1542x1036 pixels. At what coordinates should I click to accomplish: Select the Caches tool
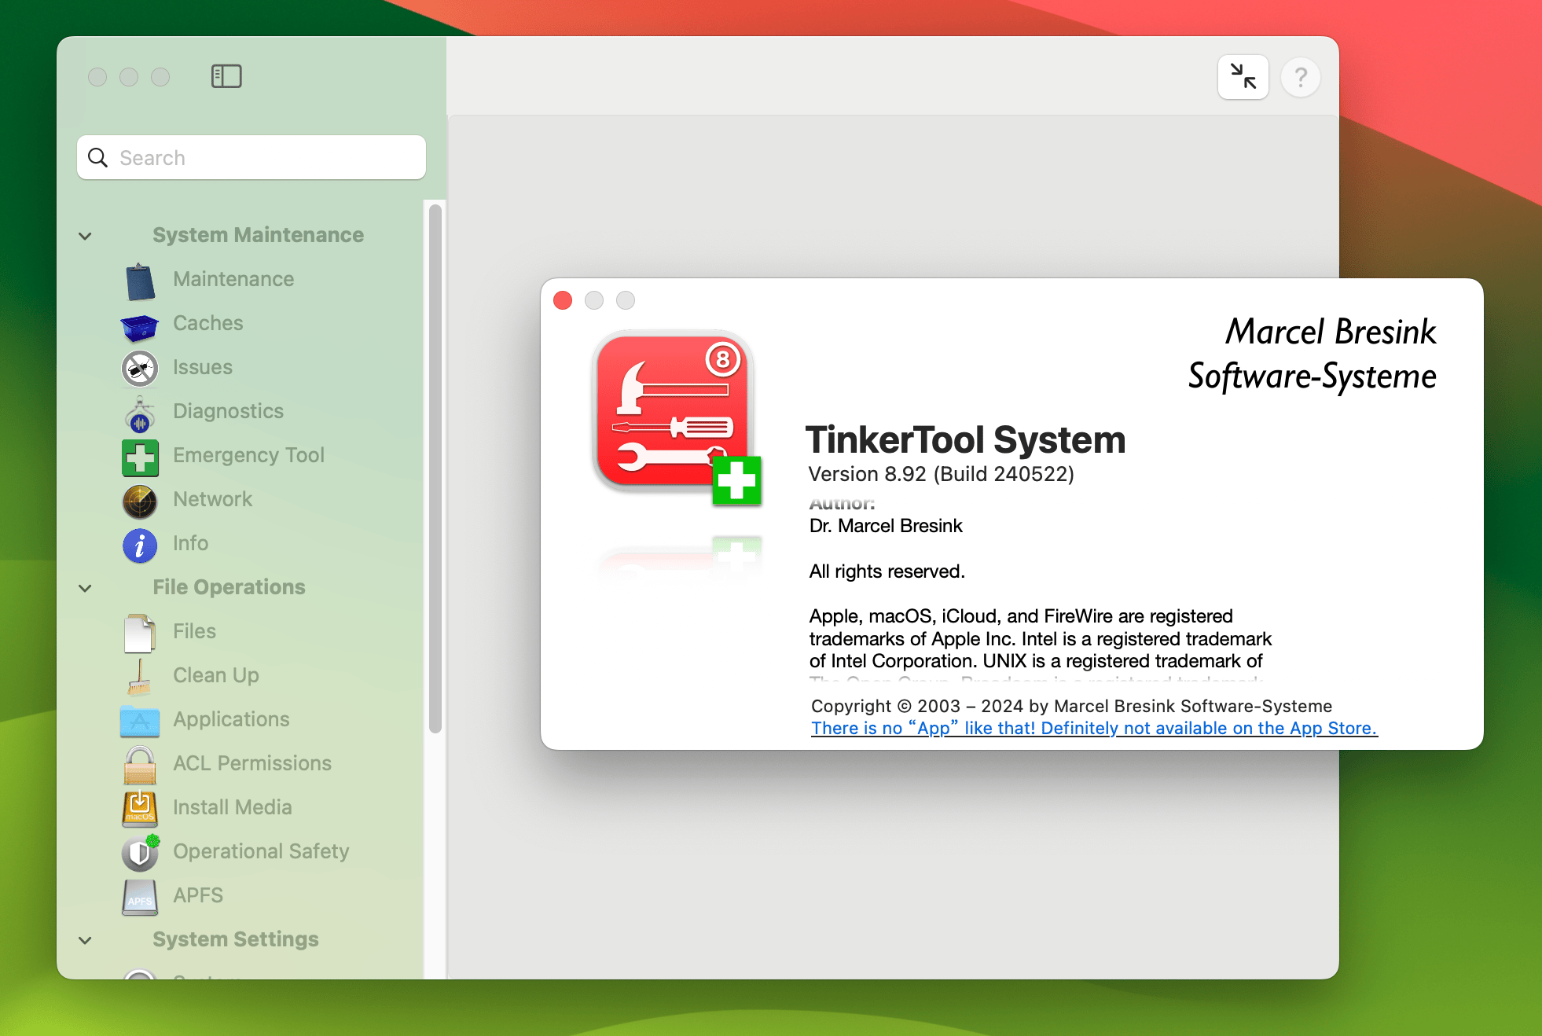pos(207,323)
